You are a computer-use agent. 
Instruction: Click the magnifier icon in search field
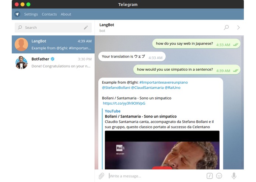pos(20,27)
